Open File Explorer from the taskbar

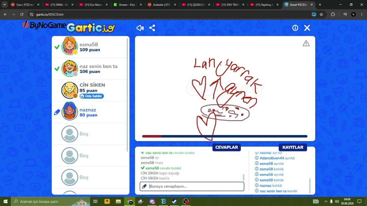[118, 201]
